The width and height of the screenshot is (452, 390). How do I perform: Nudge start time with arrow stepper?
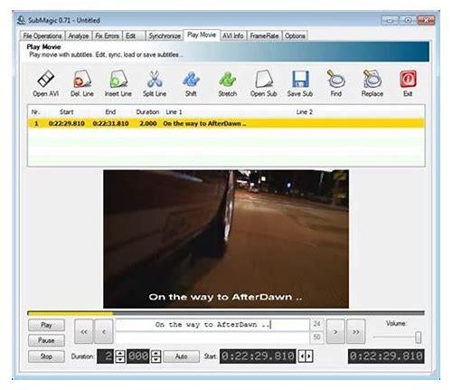[306, 357]
